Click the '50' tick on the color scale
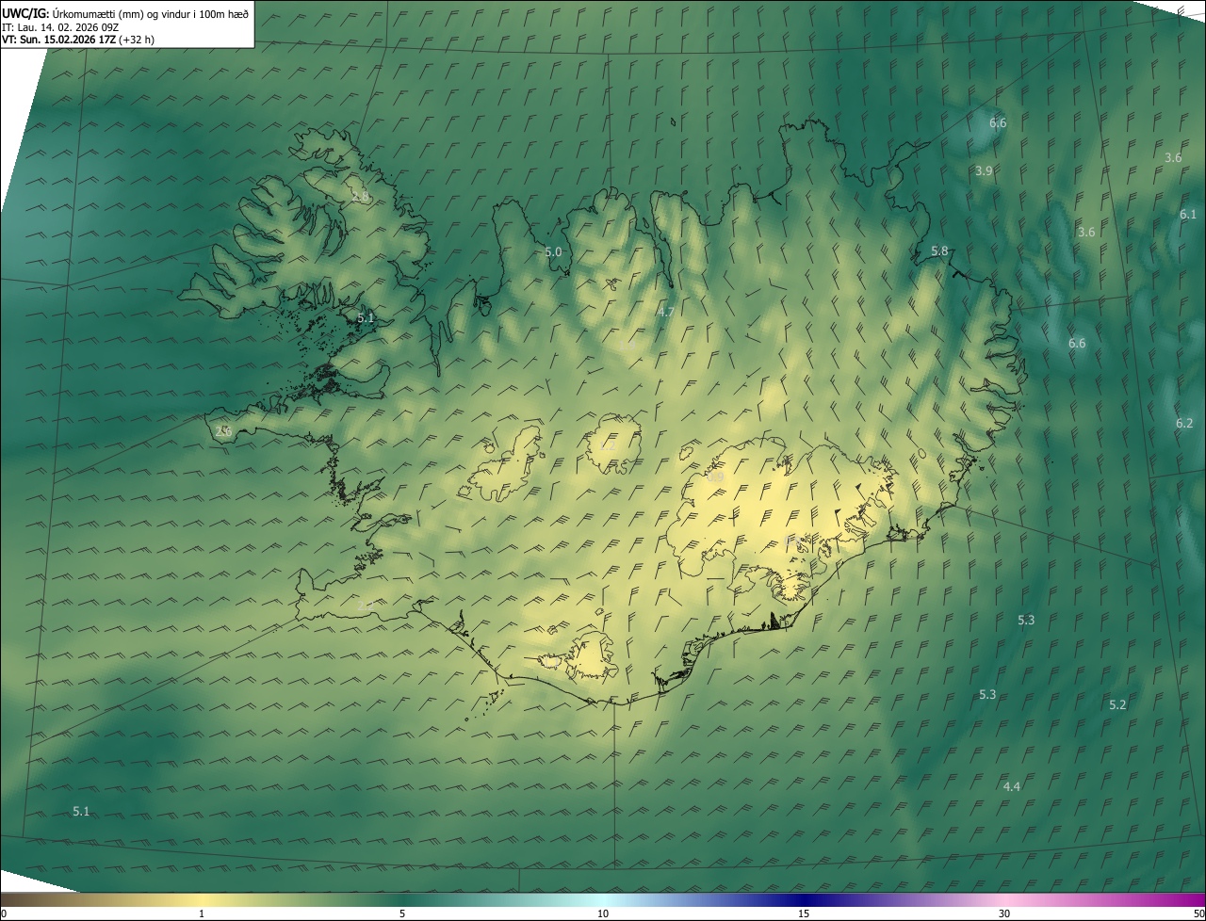This screenshot has width=1206, height=921. (1198, 913)
